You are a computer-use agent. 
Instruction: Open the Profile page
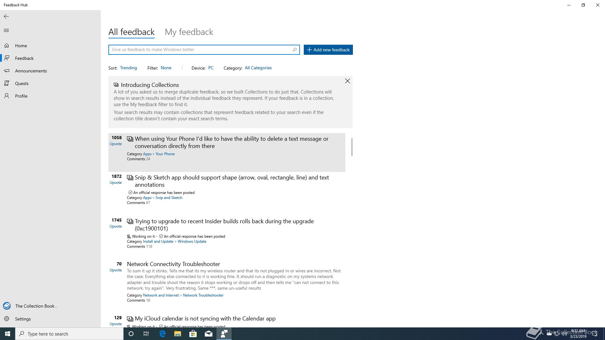[x=21, y=96]
